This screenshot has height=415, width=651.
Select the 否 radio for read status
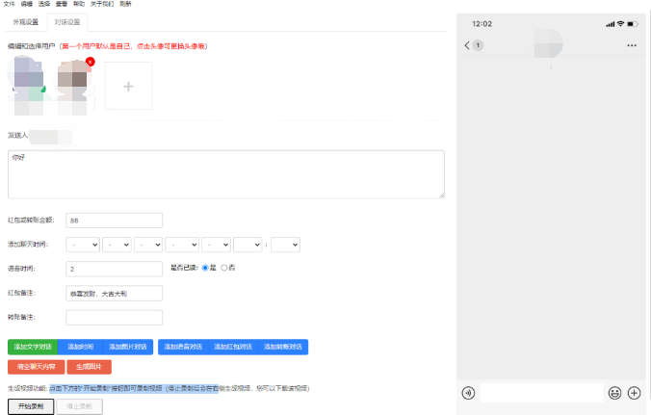224,268
